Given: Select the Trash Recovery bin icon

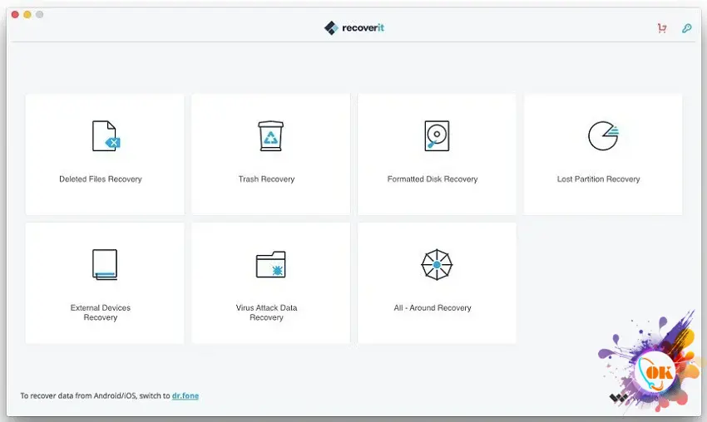Looking at the screenshot, I should pos(270,135).
